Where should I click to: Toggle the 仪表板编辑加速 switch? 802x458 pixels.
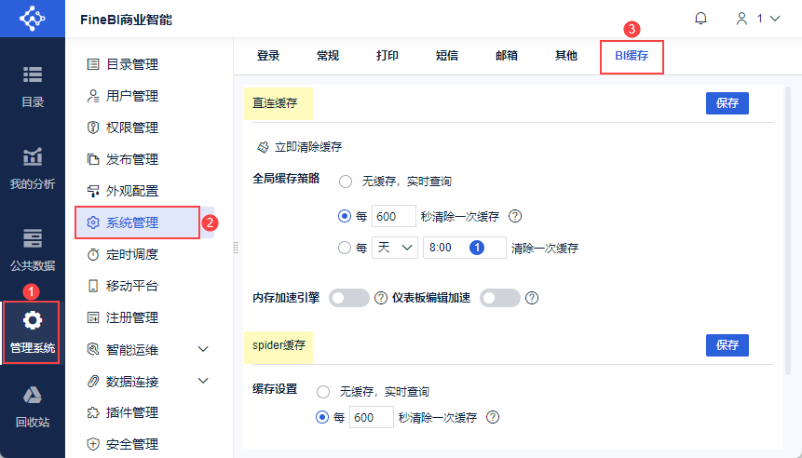pyautogui.click(x=500, y=298)
